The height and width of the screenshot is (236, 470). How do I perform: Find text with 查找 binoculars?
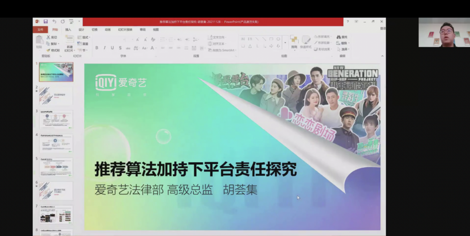point(342,37)
